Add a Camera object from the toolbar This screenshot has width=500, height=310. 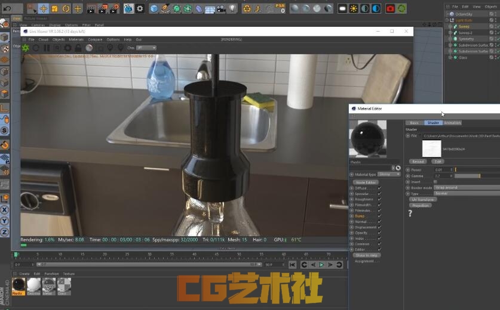pos(221,8)
